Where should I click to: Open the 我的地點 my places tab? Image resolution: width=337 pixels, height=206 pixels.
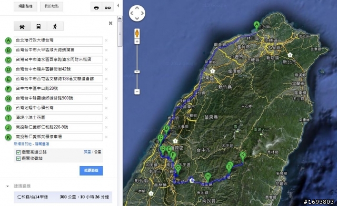[x=52, y=6]
